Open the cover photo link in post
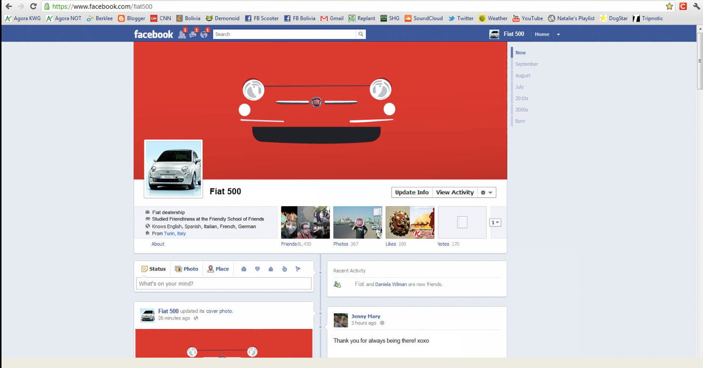This screenshot has height=368, width=703. coord(219,311)
